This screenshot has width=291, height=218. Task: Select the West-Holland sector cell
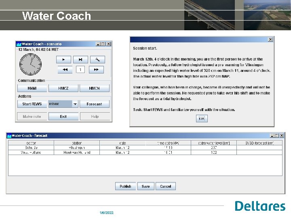coord(31,152)
